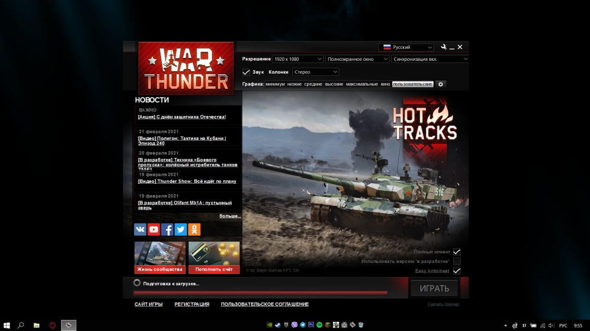Viewport: 590px width, 331px height.
Task: Open Spotify from the taskbar
Action: [319, 325]
